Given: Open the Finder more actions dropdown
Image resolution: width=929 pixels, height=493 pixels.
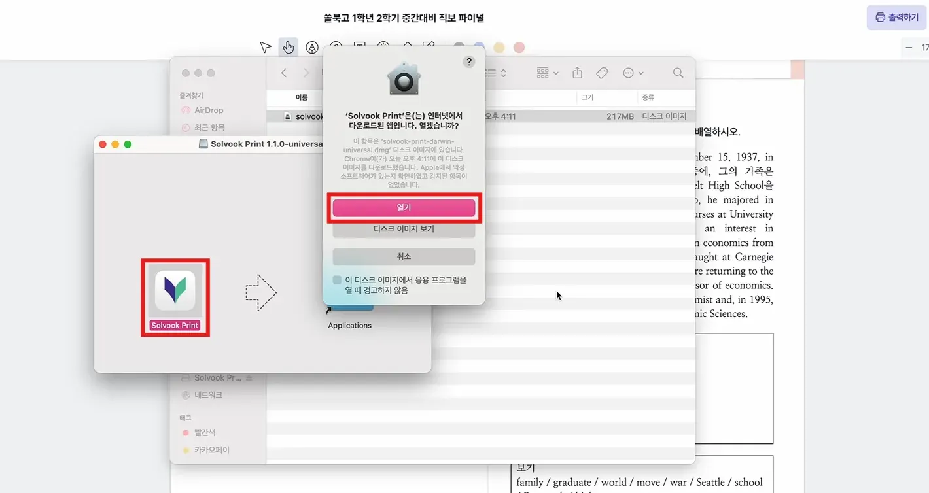Looking at the screenshot, I should pyautogui.click(x=633, y=73).
